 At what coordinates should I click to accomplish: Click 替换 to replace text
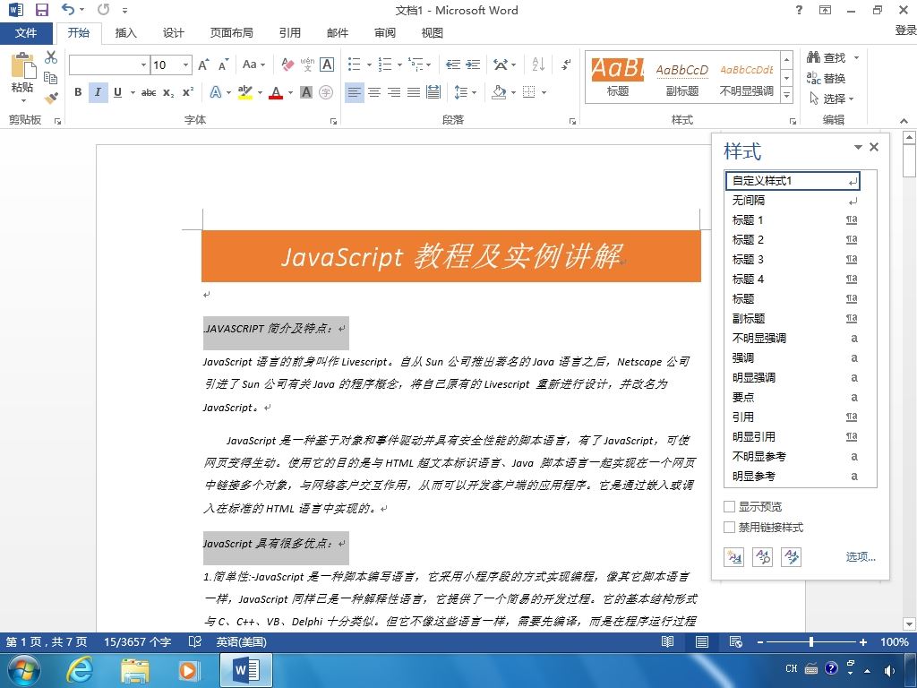(x=827, y=78)
